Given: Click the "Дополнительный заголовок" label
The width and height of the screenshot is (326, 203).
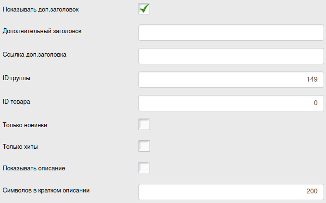Looking at the screenshot, I should tap(42, 31).
